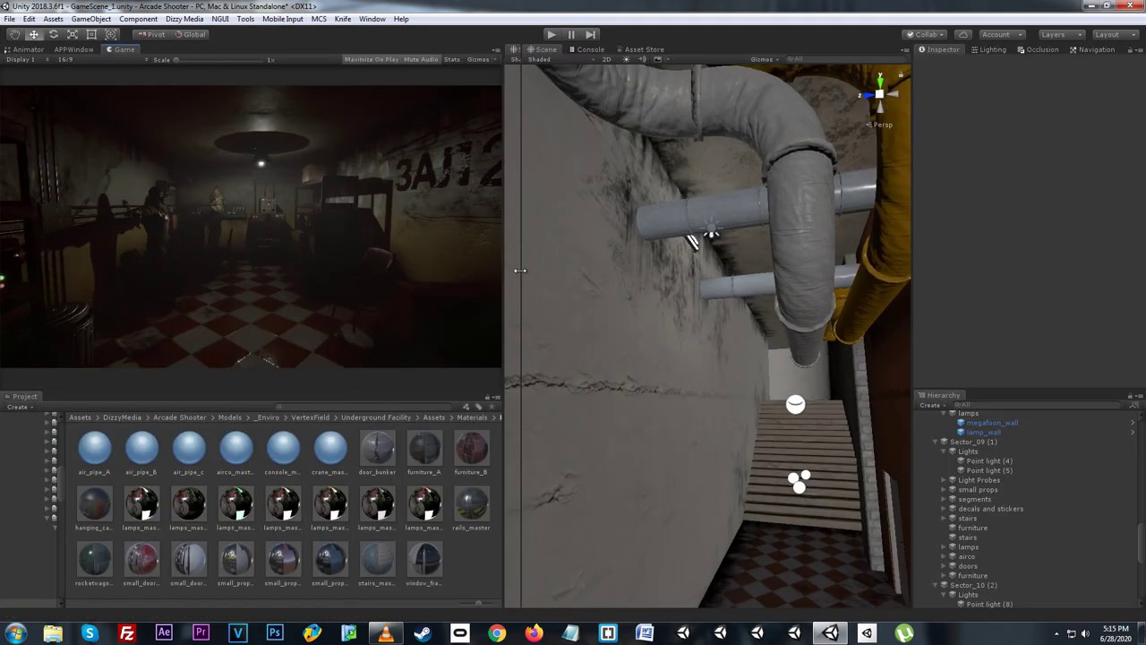Viewport: 1146px width, 645px height.
Task: Collapse Sector_09 (1) in Hierarchy
Action: tap(935, 442)
